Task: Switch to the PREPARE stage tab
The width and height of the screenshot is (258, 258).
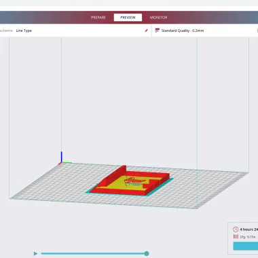Action: click(x=98, y=18)
